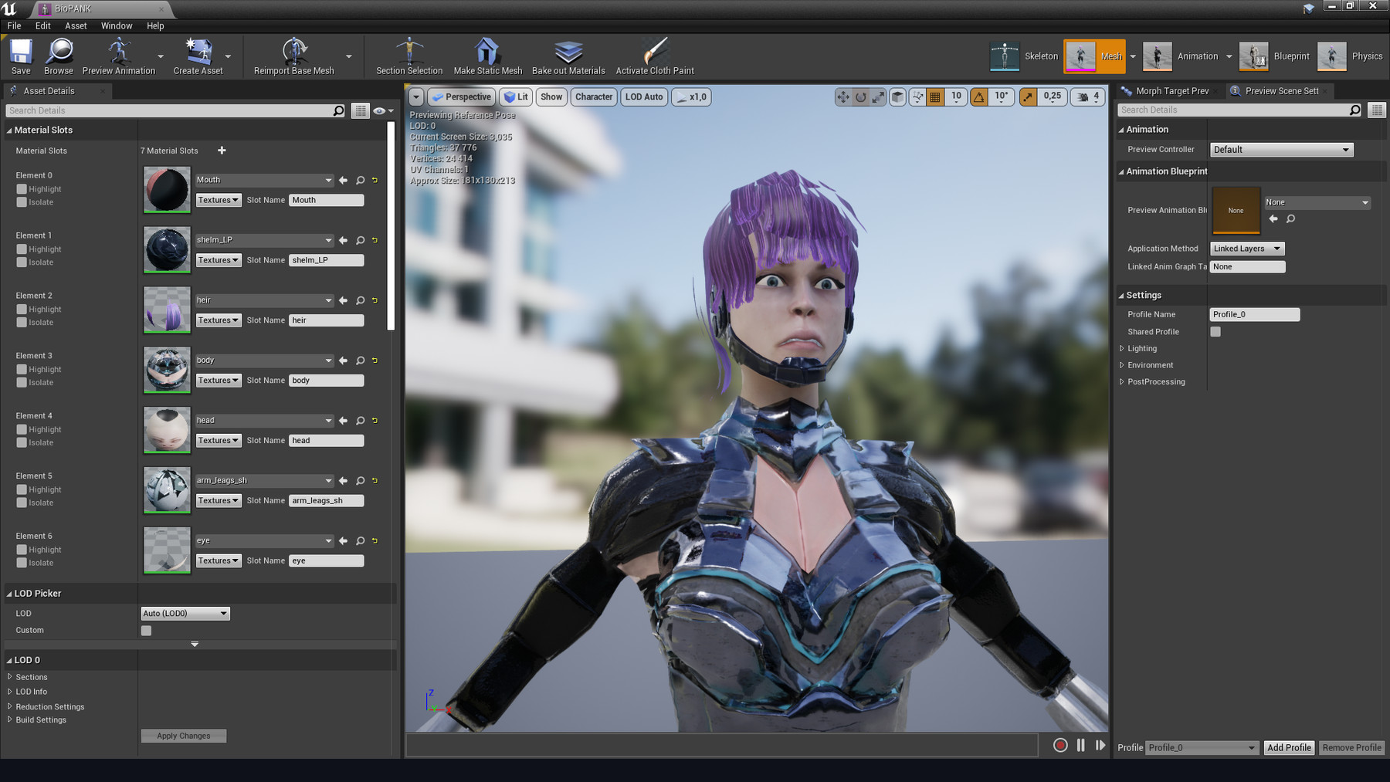Image resolution: width=1390 pixels, height=782 pixels.
Task: Enable Highlight for Element 2
Action: click(x=22, y=310)
